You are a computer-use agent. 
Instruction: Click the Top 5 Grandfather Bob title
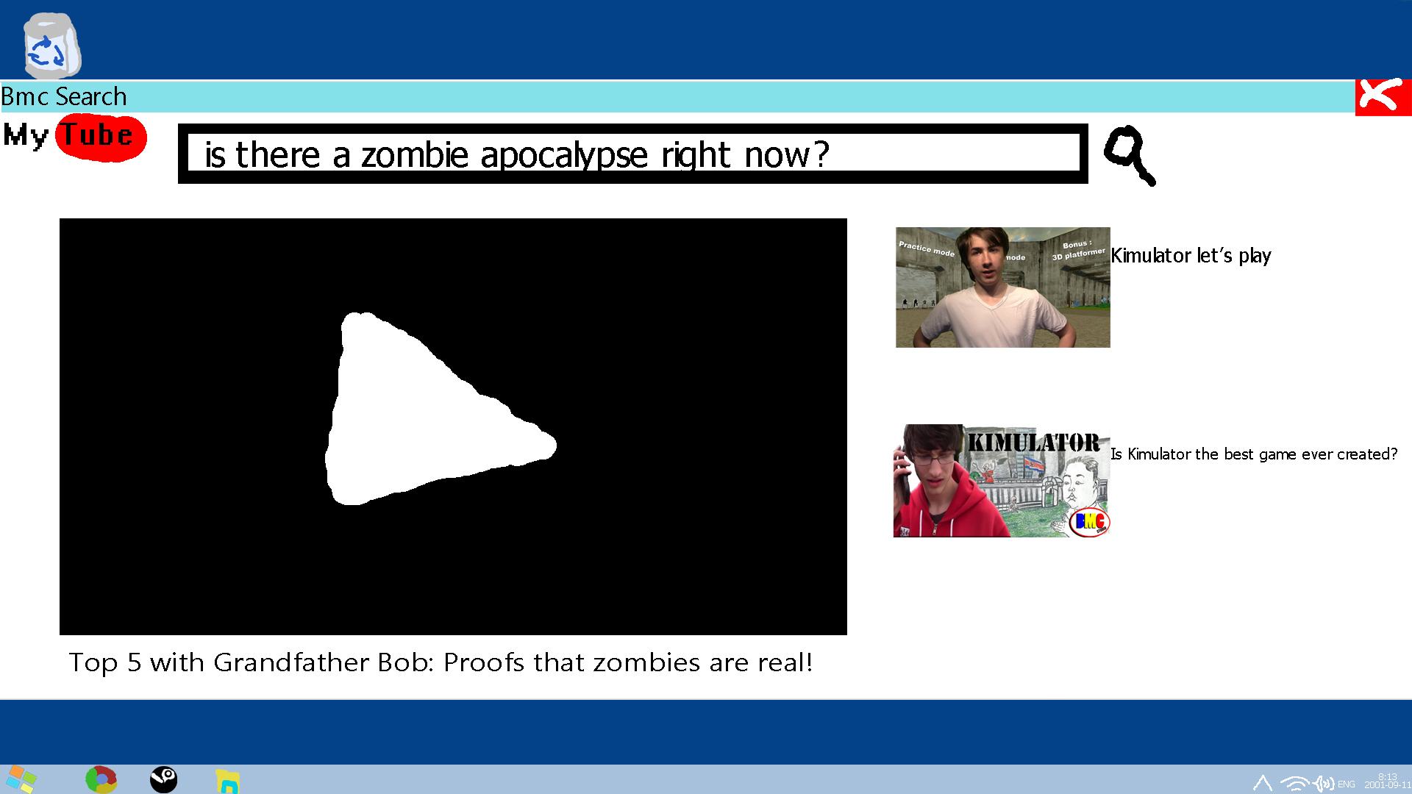(441, 662)
